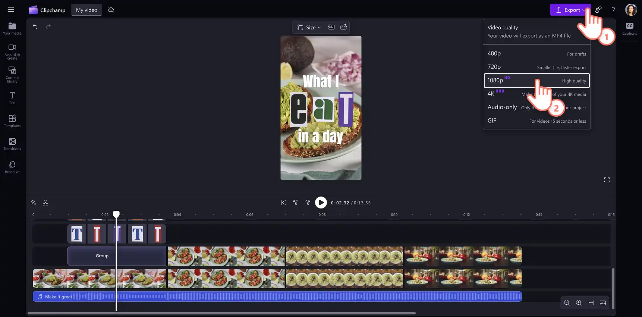The height and width of the screenshot is (317, 642).
Task: Open Record & create panel
Action: coord(12,52)
